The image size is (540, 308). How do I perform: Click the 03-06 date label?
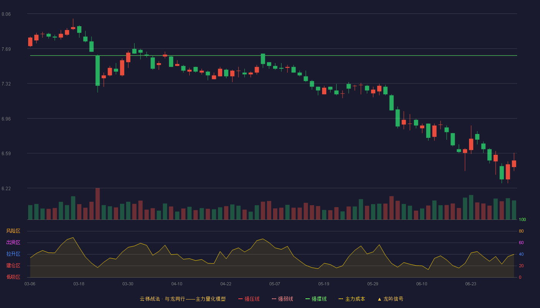coord(30,284)
